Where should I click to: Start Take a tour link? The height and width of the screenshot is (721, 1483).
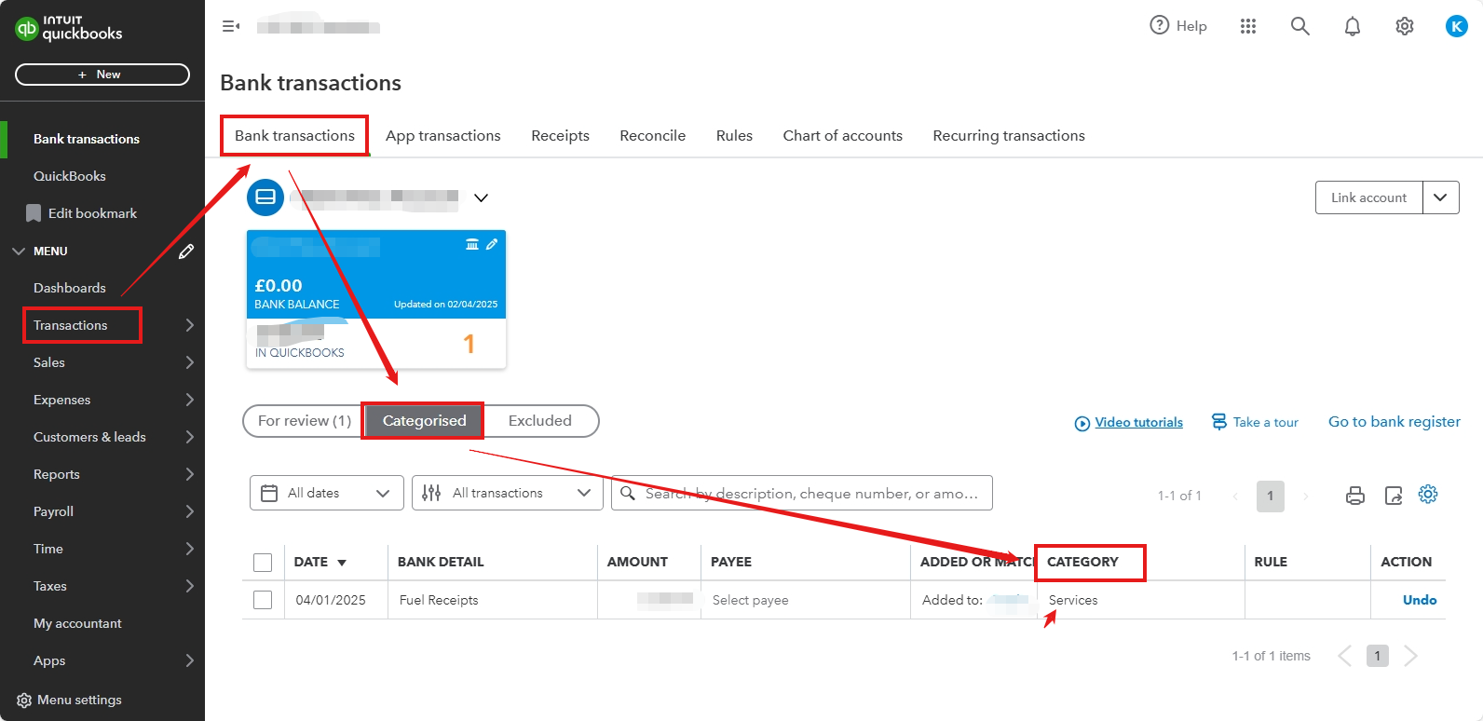[x=1265, y=422]
